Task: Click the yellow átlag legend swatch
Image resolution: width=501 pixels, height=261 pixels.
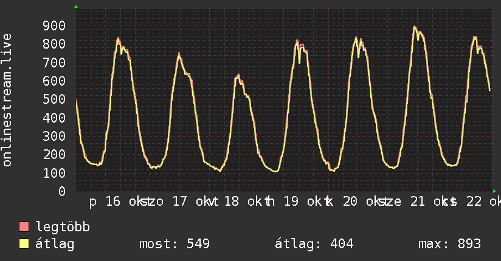Action: (x=24, y=244)
